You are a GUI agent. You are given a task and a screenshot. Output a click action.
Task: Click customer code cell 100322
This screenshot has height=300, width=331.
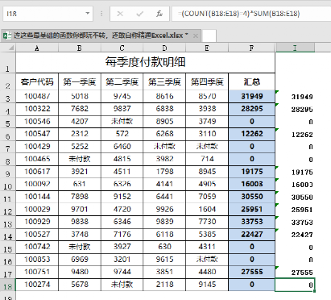37,109
